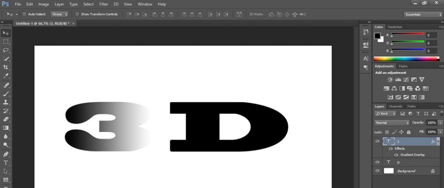Hide the Gradient Overlay effect
Screen dimensions: 444x188
tap(396, 155)
